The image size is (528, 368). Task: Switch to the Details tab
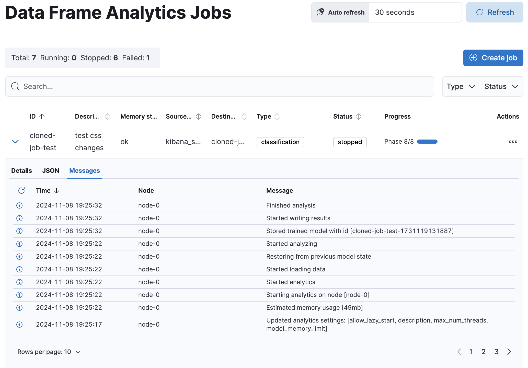coord(21,171)
